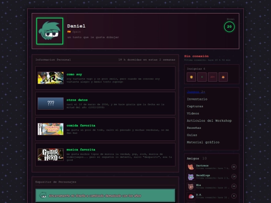This screenshot has height=203, width=271.
Task: Open Dartrecs friend name
Action: coord(202,165)
